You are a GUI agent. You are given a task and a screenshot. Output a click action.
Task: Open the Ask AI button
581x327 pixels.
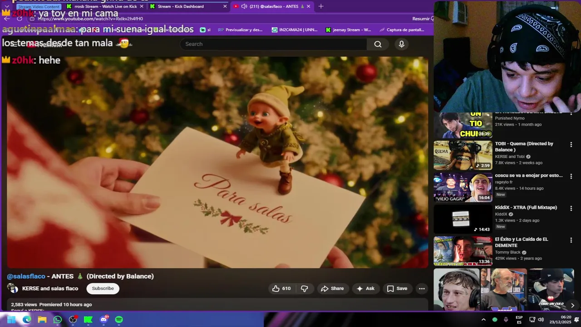[366, 288]
